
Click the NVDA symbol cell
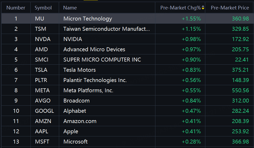43,39
